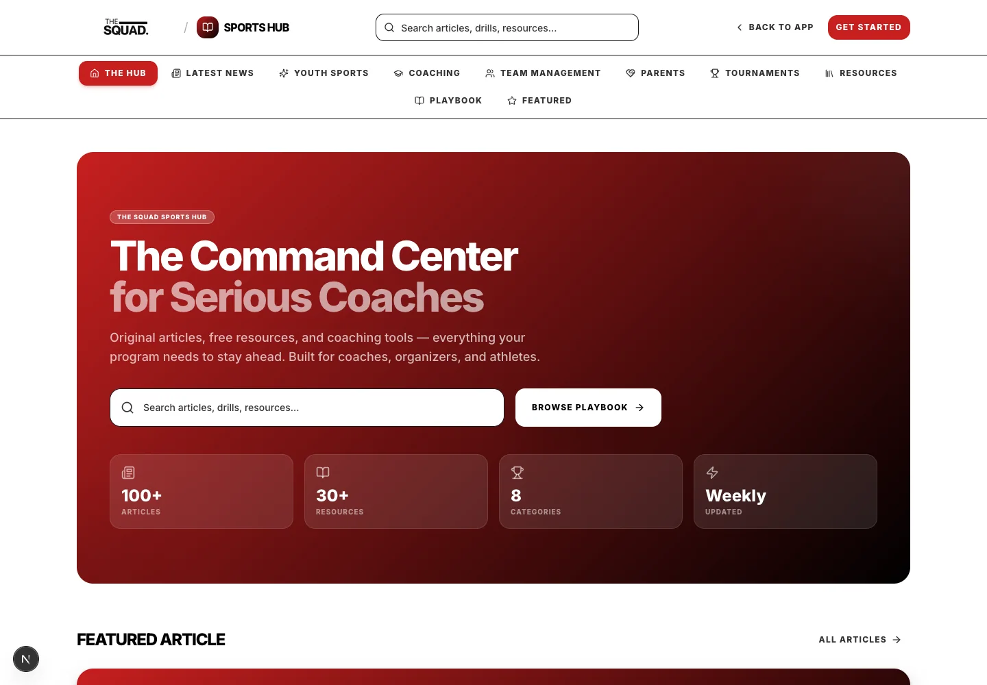Click the arrow icon beside All Articles

click(897, 640)
